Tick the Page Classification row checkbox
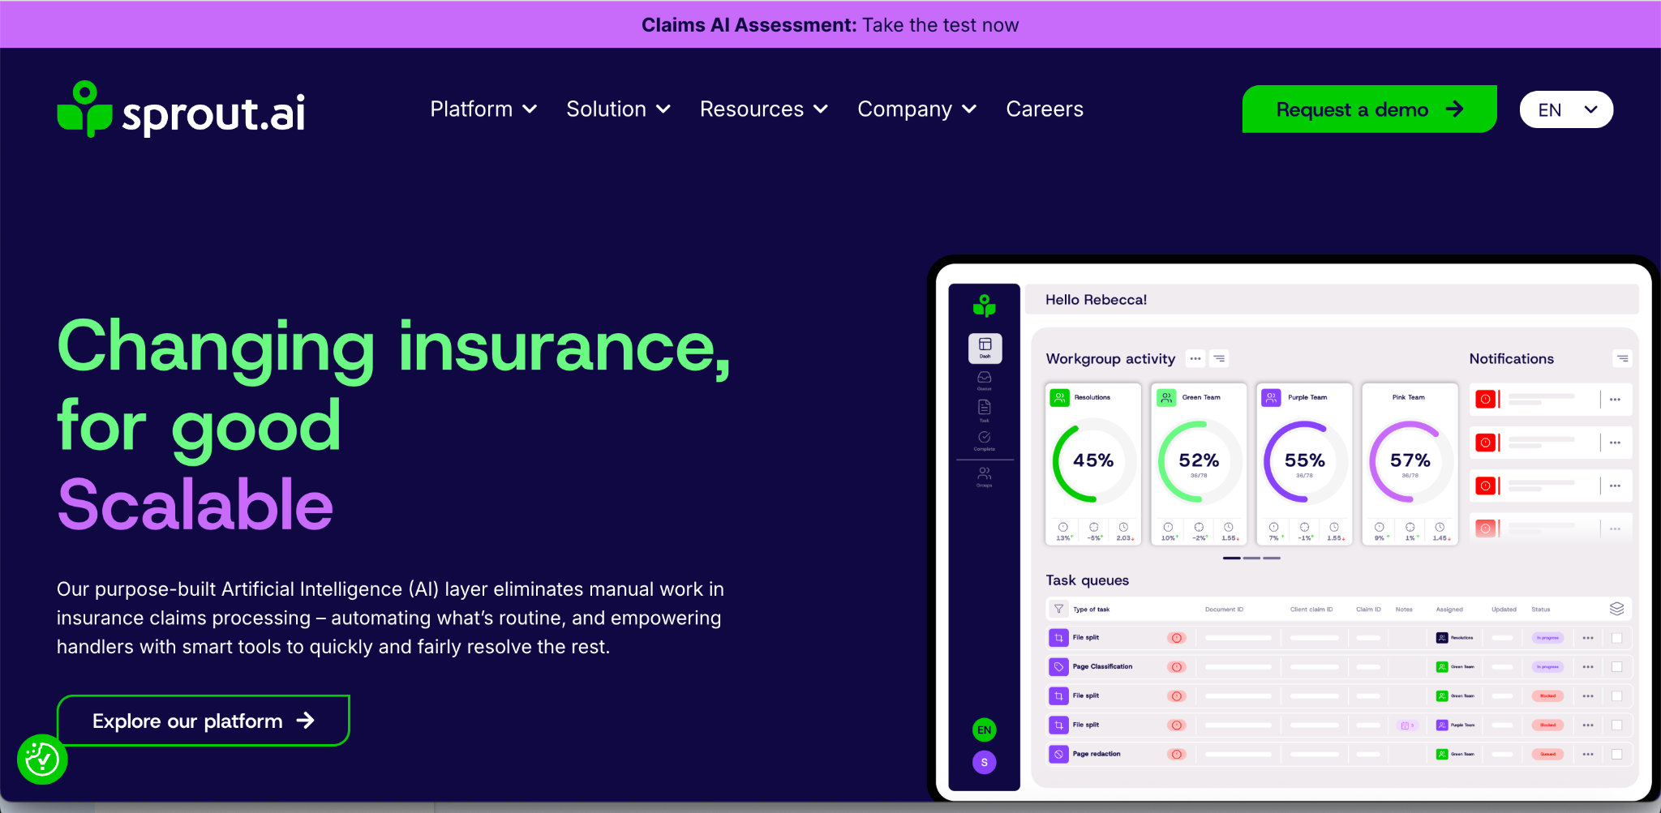The height and width of the screenshot is (813, 1661). tap(1616, 667)
